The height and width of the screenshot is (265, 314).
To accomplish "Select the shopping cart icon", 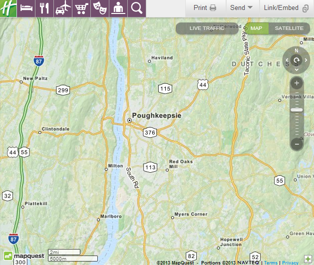I will click(x=81, y=8).
